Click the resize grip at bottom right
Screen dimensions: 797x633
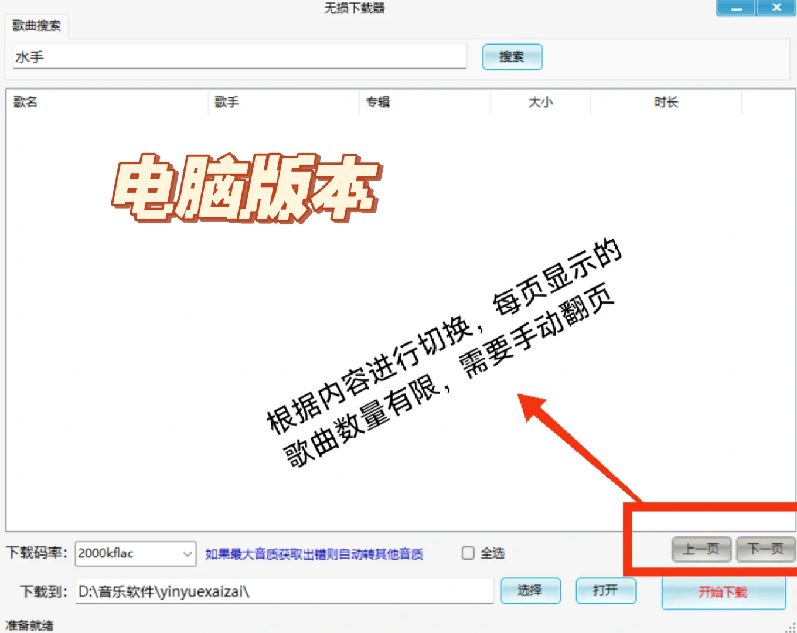[x=790, y=626]
